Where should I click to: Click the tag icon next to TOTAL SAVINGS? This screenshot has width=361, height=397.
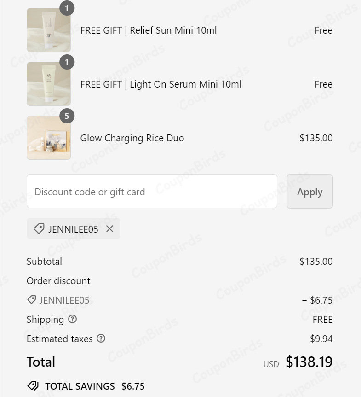click(33, 386)
